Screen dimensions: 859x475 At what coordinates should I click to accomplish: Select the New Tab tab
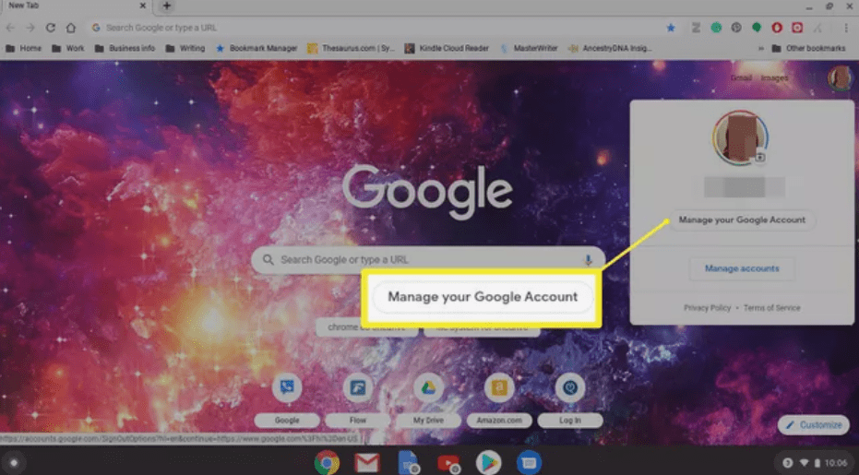76,6
